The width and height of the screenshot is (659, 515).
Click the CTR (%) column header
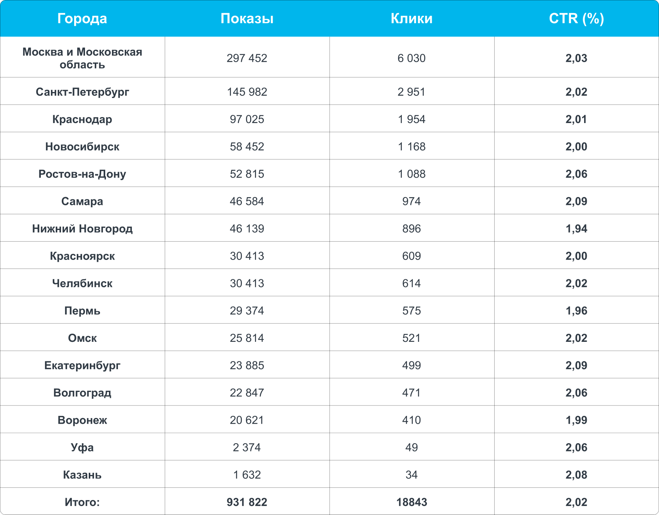576,18
